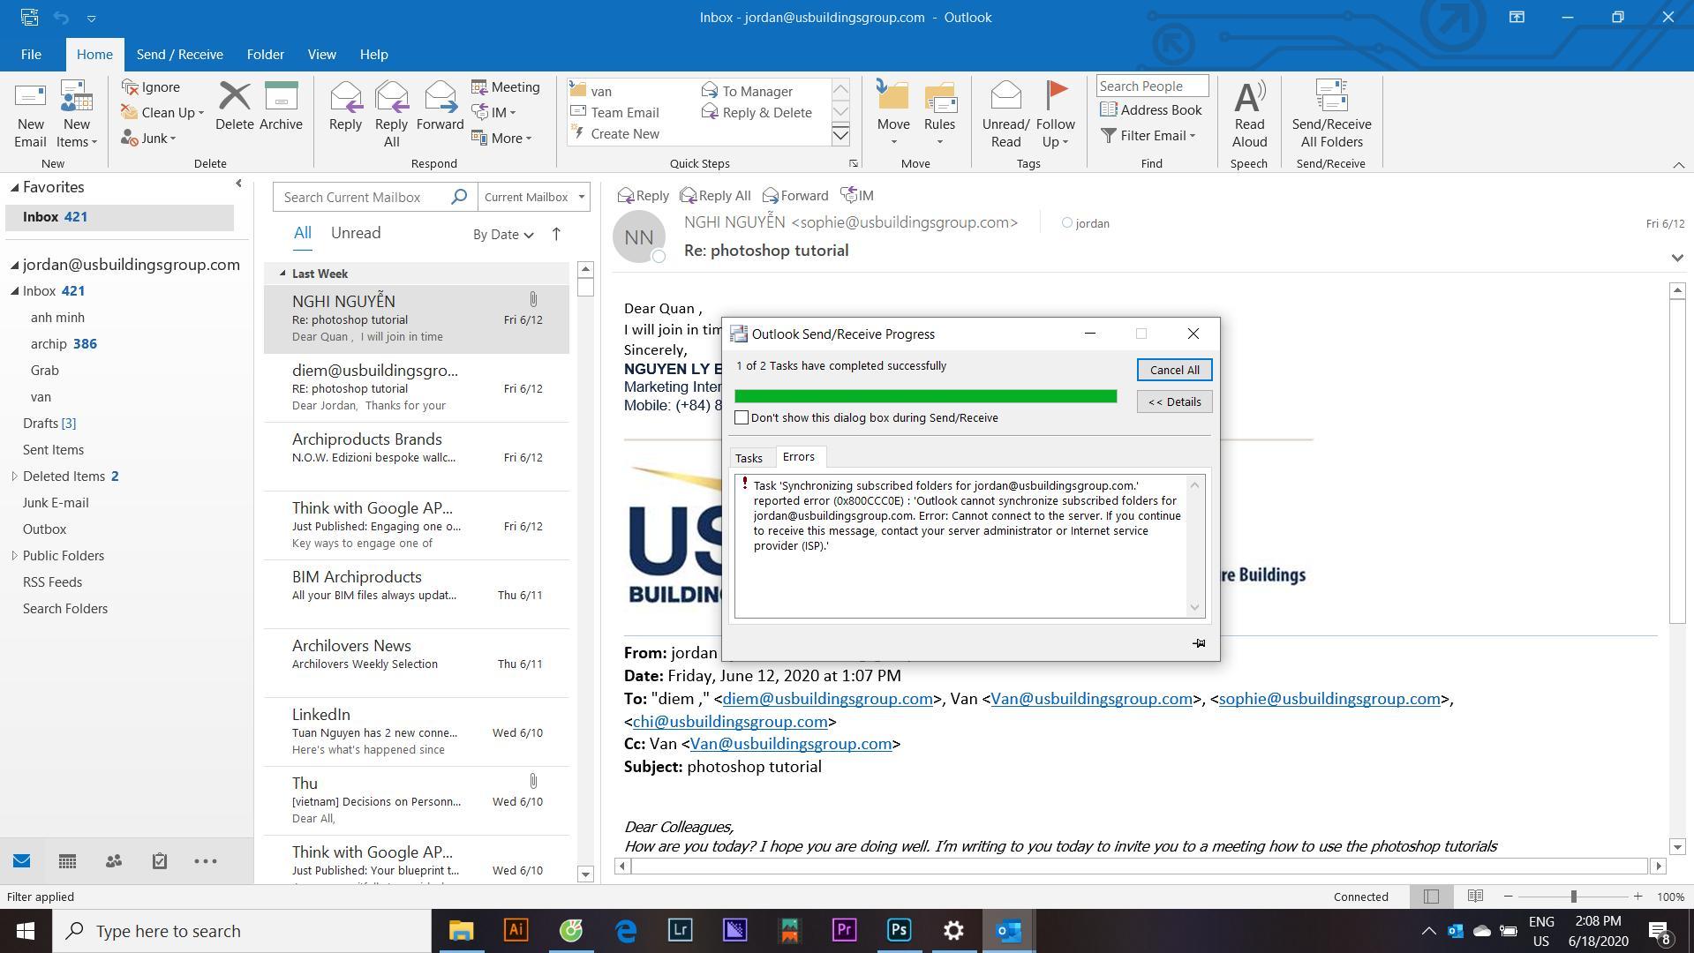Expand the Deleted Items folder
This screenshot has width=1694, height=953.
point(14,476)
